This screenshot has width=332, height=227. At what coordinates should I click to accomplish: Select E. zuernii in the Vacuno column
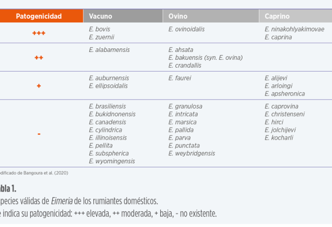pyautogui.click(x=102, y=37)
